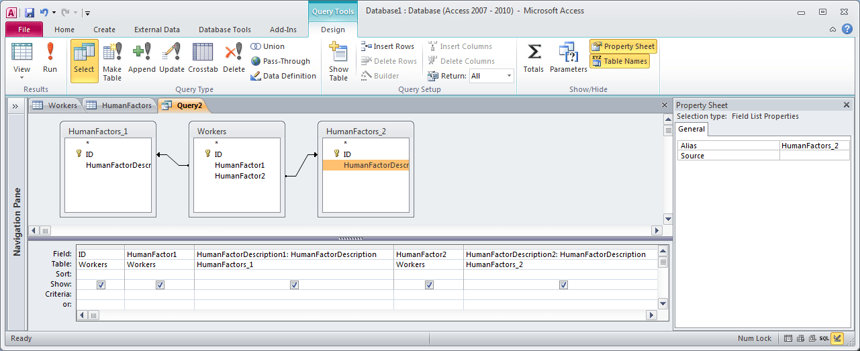Toggle the Table Names button

[620, 61]
